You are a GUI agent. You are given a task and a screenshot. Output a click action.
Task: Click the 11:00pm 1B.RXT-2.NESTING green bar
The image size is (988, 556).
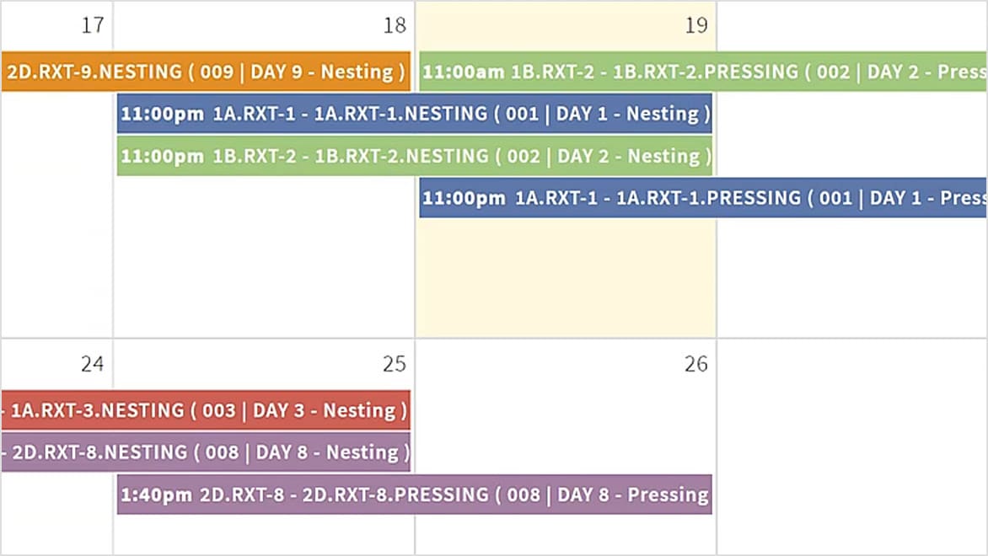point(413,156)
